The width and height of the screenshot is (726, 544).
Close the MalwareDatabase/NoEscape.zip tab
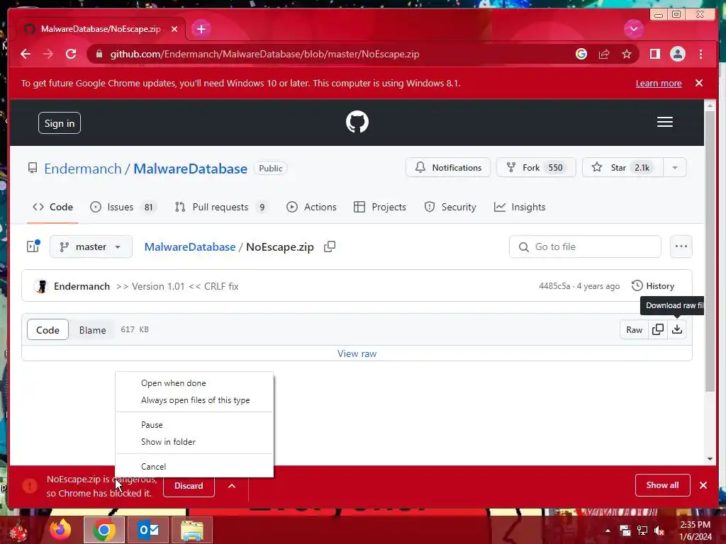click(x=174, y=29)
